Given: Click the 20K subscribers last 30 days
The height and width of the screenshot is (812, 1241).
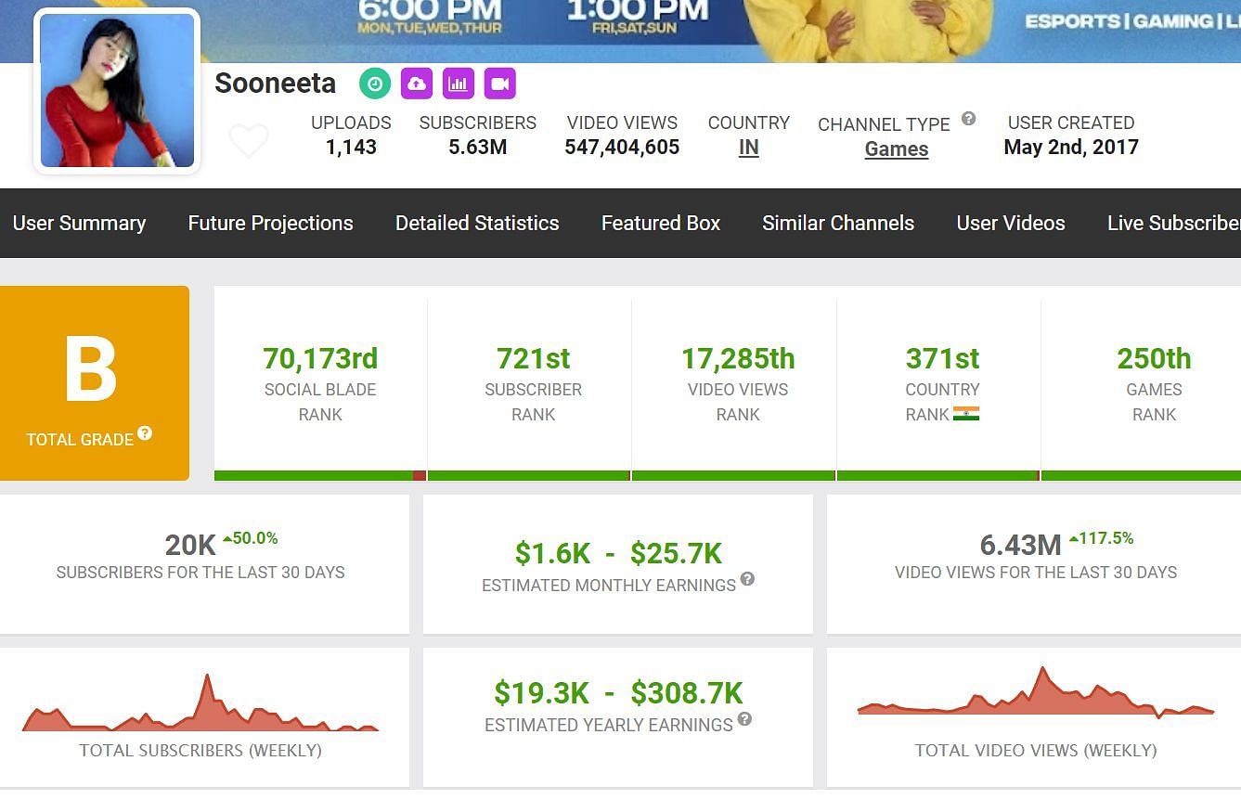Looking at the screenshot, I should point(190,546).
